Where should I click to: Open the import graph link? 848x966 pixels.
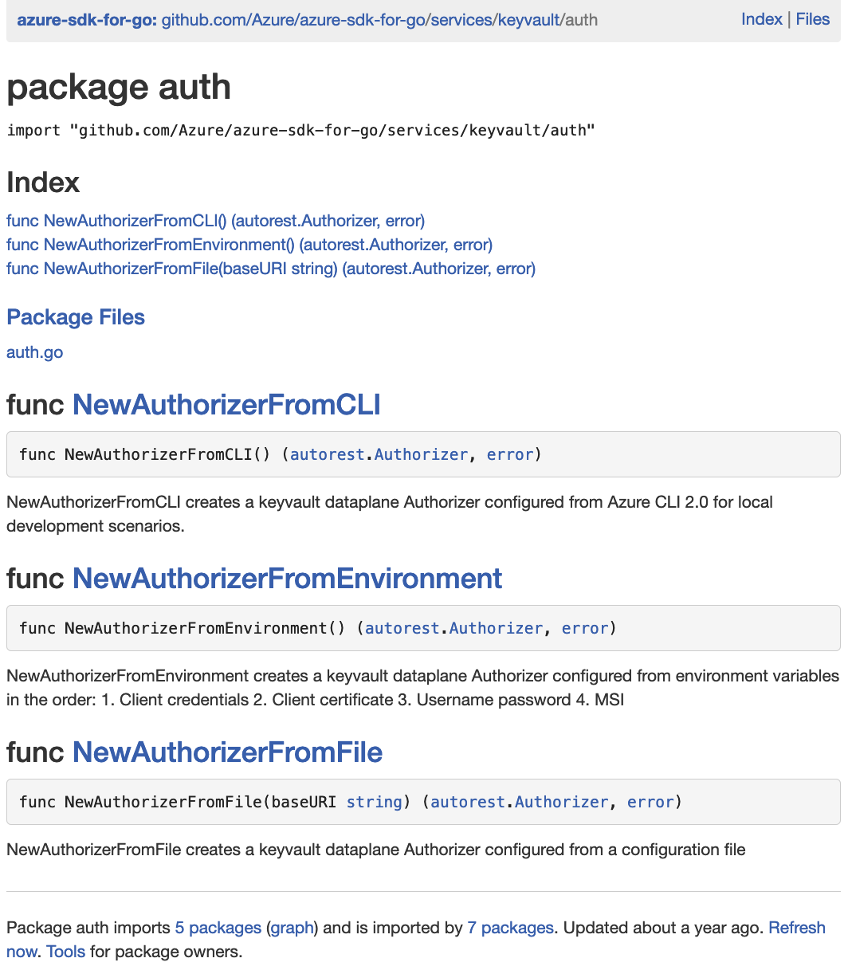click(291, 928)
